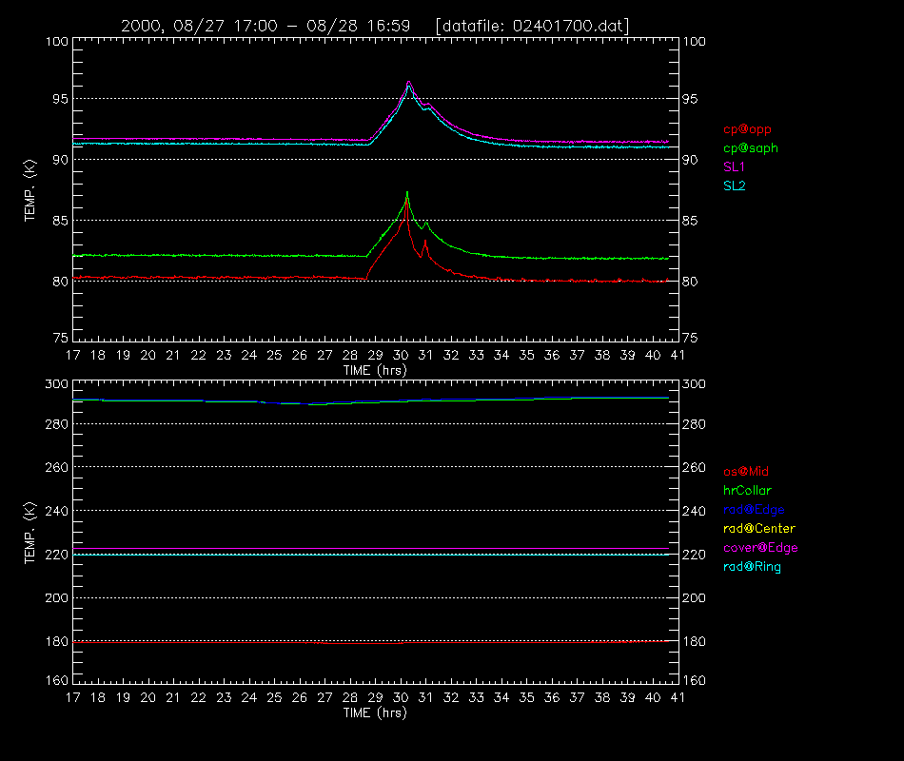Click the SL1 legend label
This screenshot has width=904, height=761.
pyautogui.click(x=734, y=167)
